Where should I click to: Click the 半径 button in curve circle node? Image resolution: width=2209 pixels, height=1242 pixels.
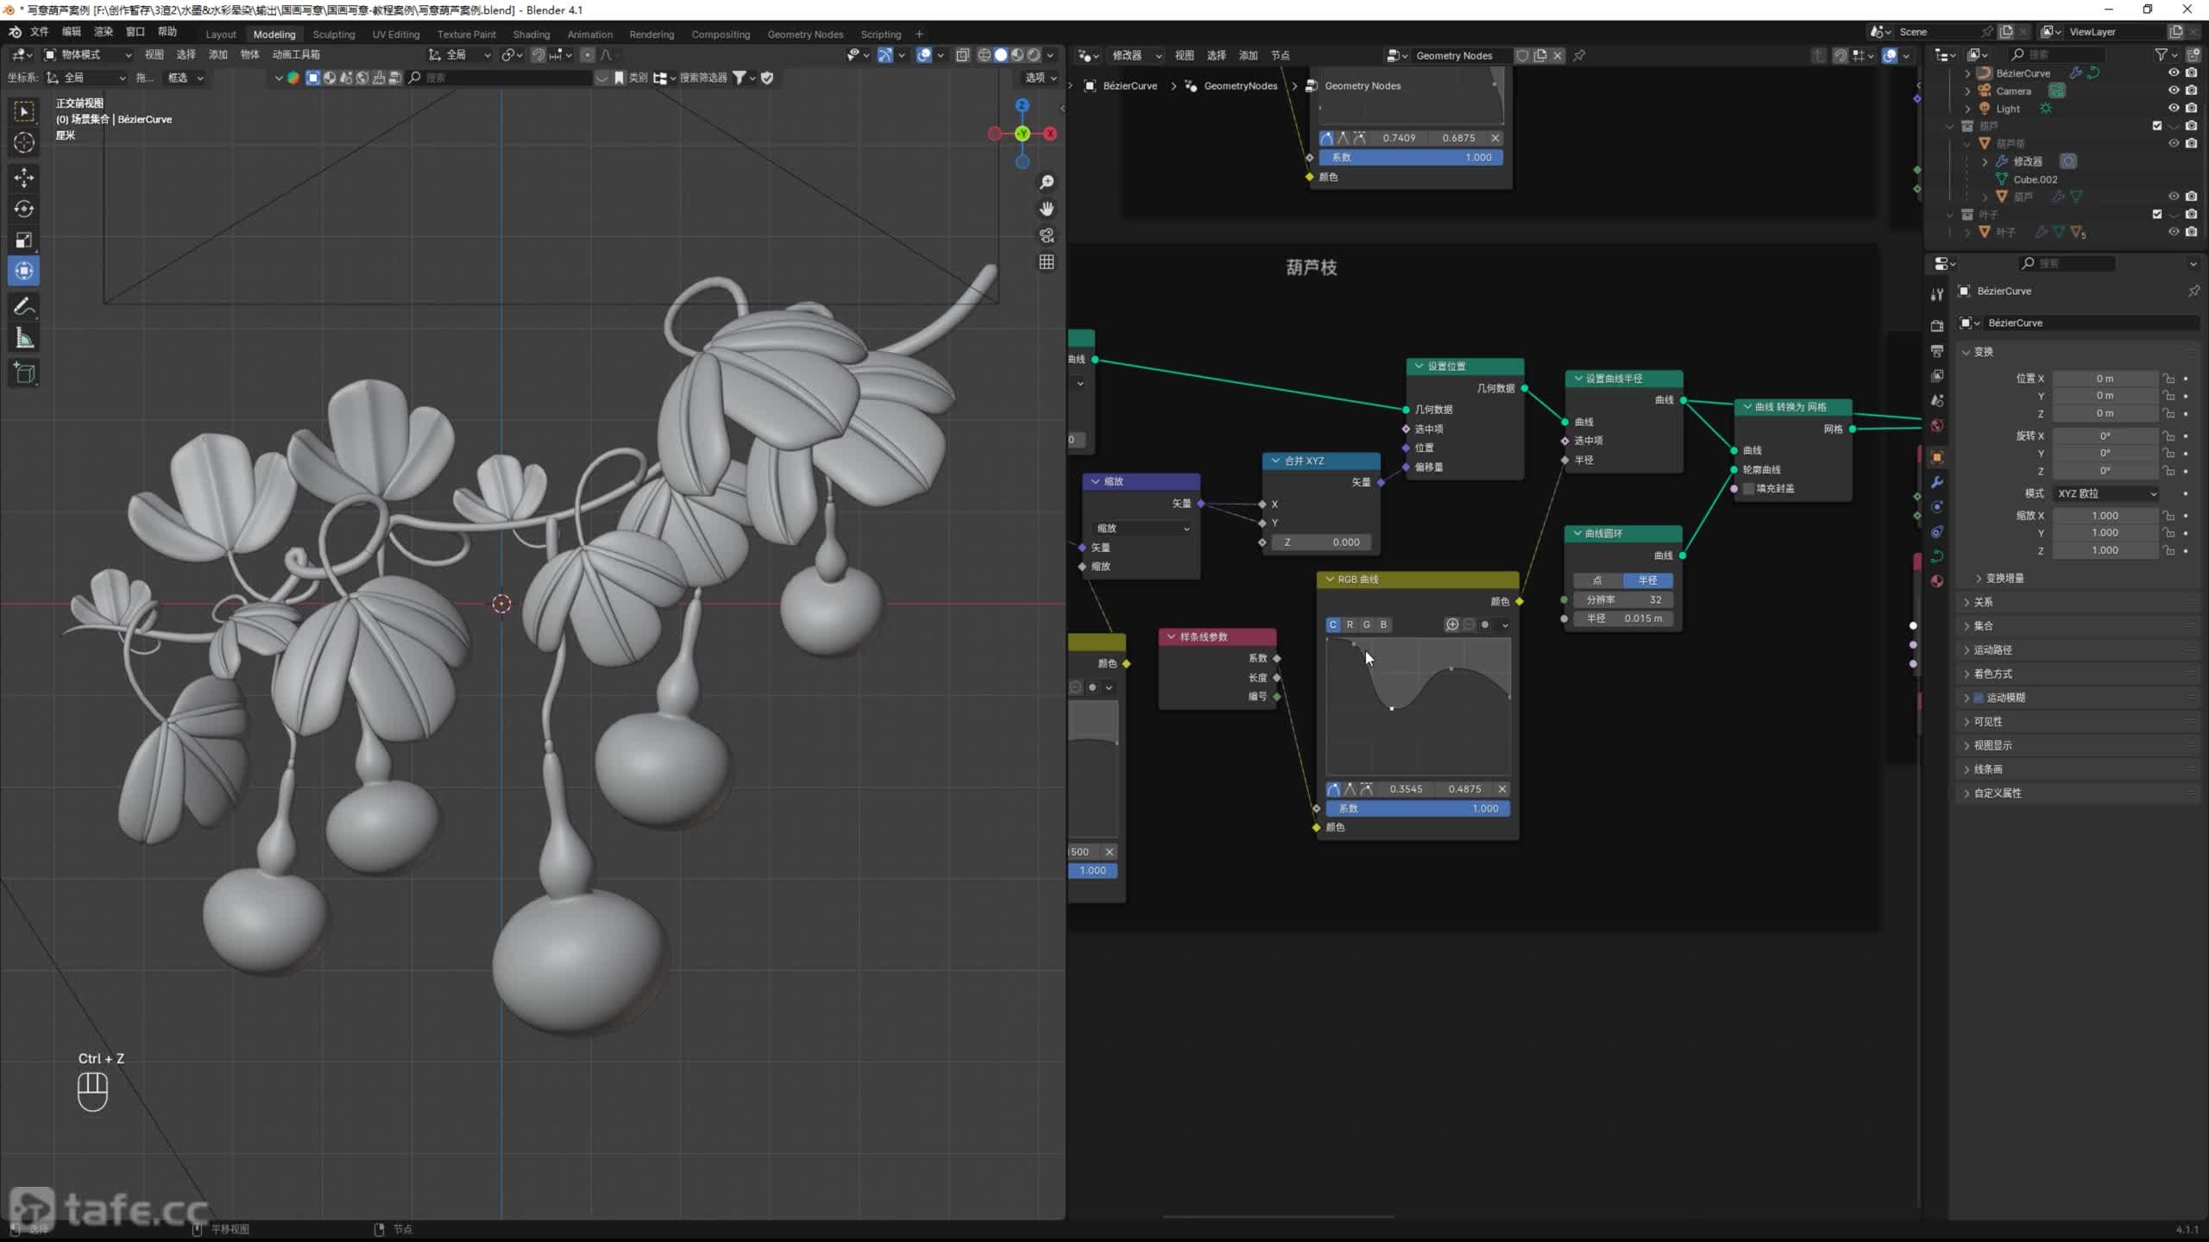click(x=1647, y=580)
